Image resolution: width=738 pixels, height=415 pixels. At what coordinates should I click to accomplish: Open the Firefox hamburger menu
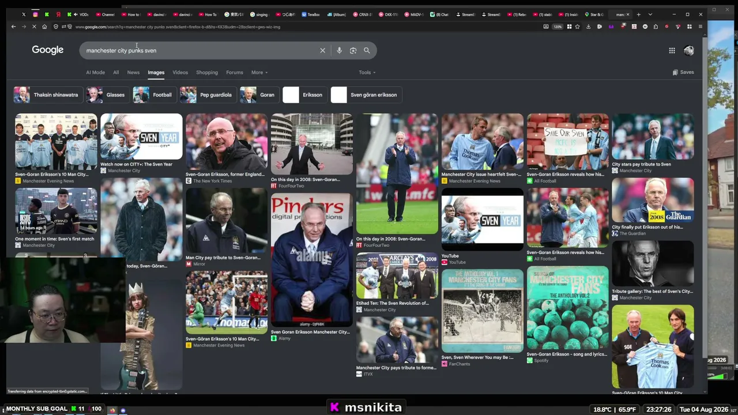click(x=700, y=27)
